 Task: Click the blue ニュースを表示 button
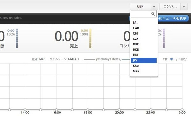tap(173, 18)
